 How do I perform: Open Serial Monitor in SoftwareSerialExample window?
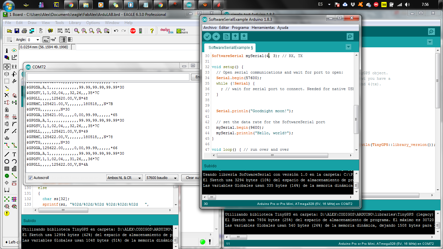pyautogui.click(x=350, y=37)
